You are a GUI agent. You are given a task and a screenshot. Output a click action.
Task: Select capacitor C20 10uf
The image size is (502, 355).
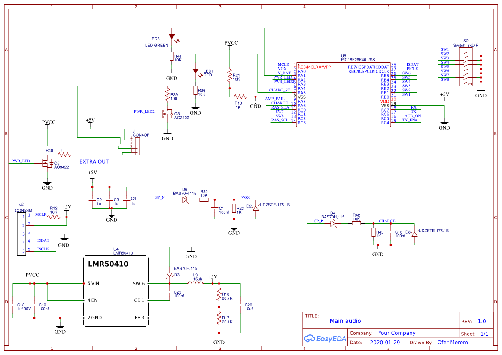click(240, 306)
